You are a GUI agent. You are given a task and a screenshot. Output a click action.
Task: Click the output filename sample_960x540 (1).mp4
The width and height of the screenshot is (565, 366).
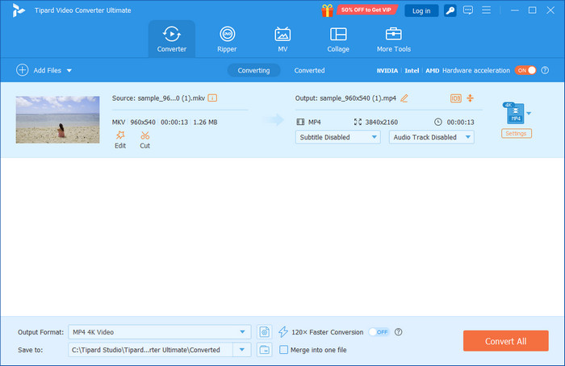click(358, 98)
